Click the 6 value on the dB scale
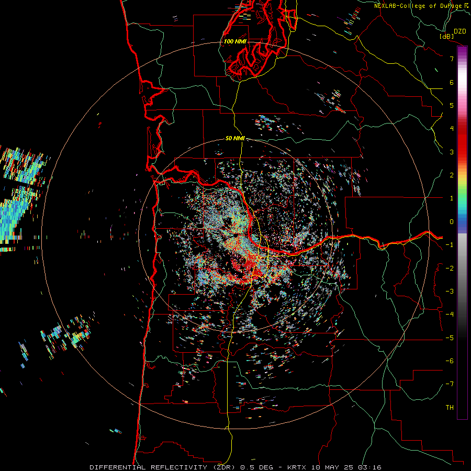 pos(452,82)
